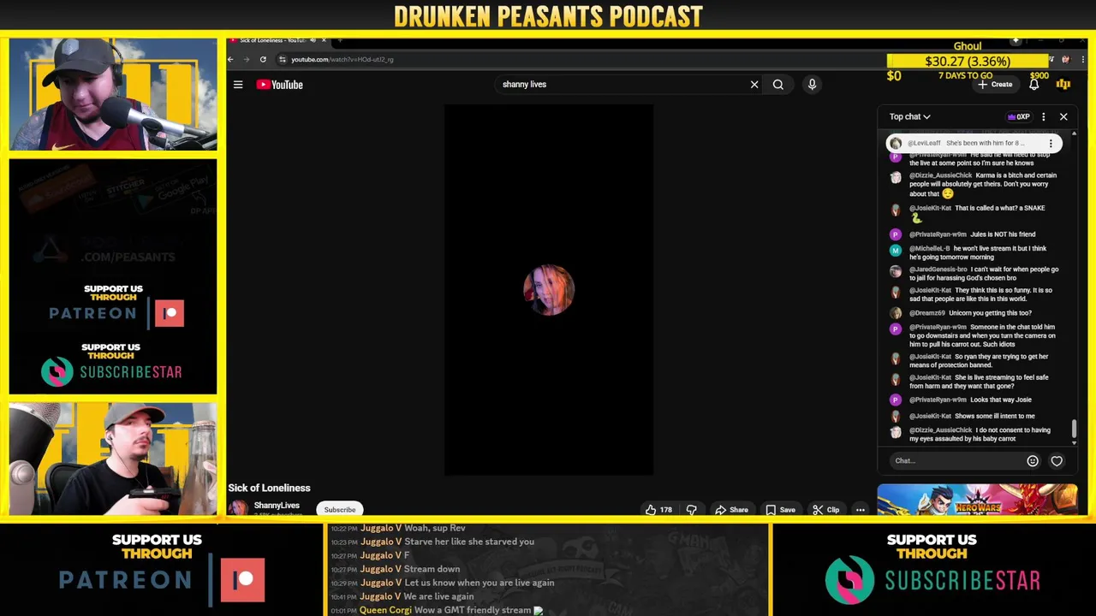Open more video actions ellipsis
The image size is (1096, 616).
860,510
